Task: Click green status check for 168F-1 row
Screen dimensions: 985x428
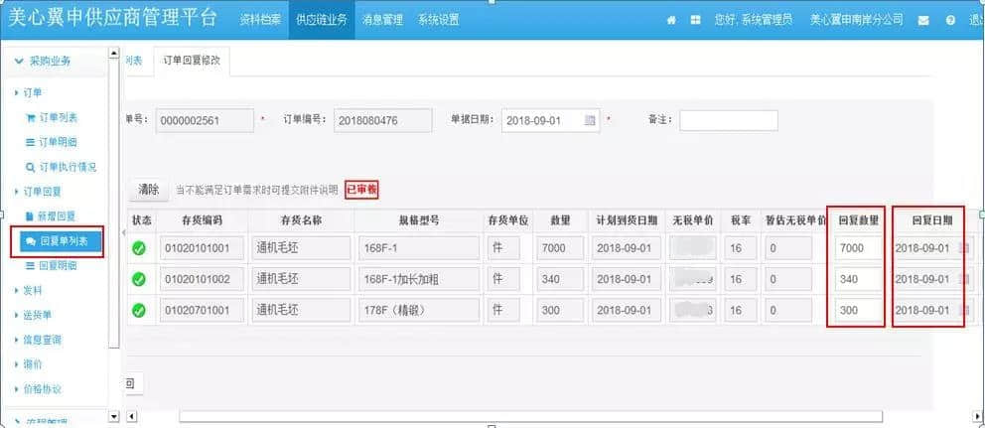Action: pos(139,248)
